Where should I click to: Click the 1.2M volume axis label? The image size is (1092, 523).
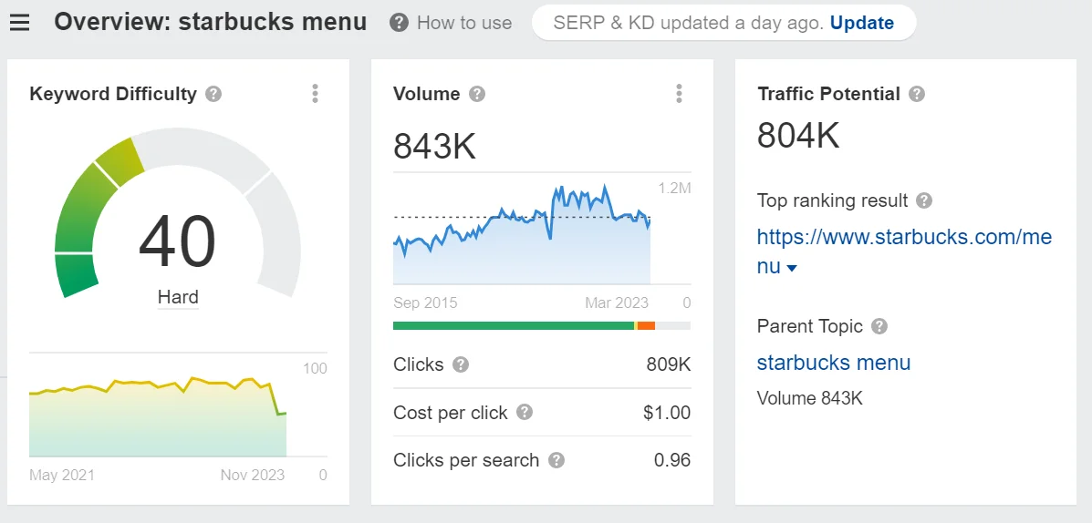coord(674,189)
